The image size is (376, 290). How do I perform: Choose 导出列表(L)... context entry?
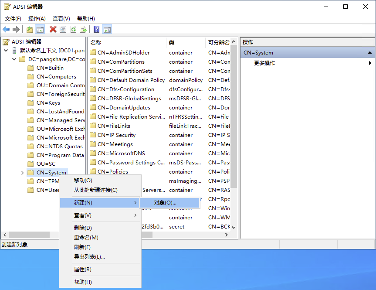point(100,256)
